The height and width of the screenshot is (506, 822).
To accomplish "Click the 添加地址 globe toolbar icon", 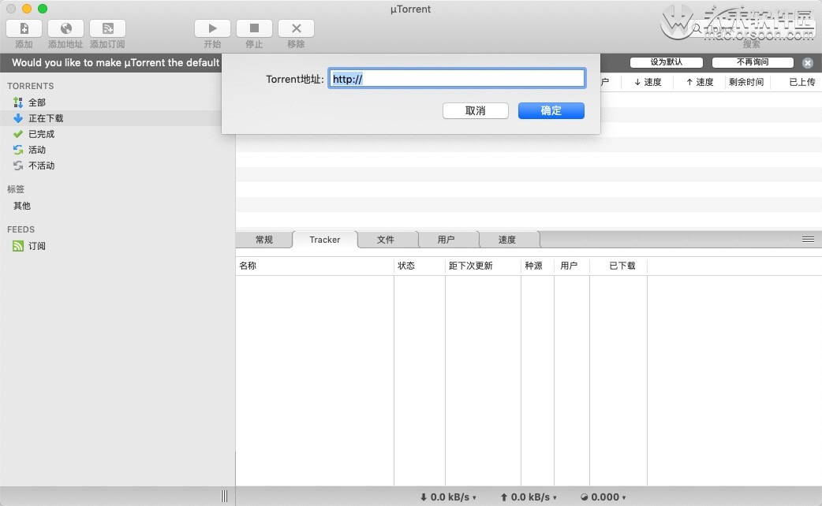I will coord(65,28).
